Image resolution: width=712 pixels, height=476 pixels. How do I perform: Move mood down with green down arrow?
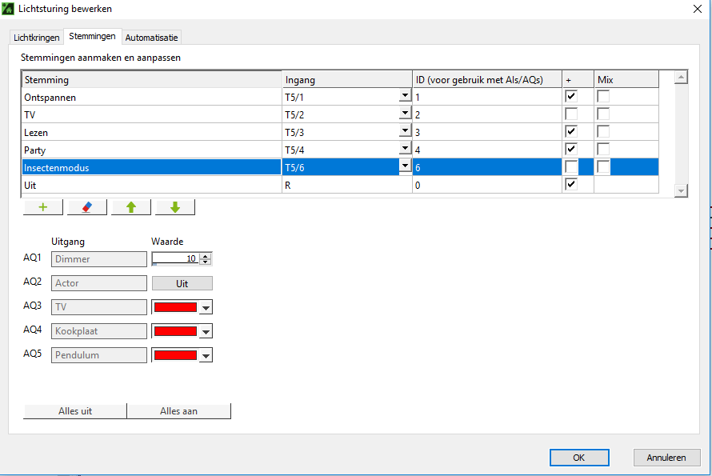point(175,207)
